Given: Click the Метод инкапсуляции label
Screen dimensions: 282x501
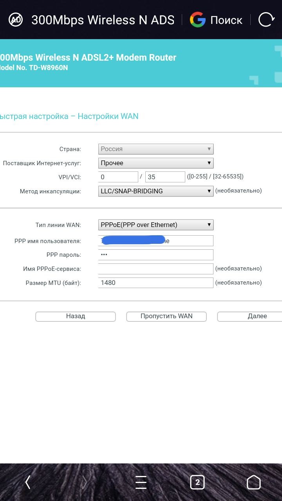Looking at the screenshot, I should [x=51, y=191].
